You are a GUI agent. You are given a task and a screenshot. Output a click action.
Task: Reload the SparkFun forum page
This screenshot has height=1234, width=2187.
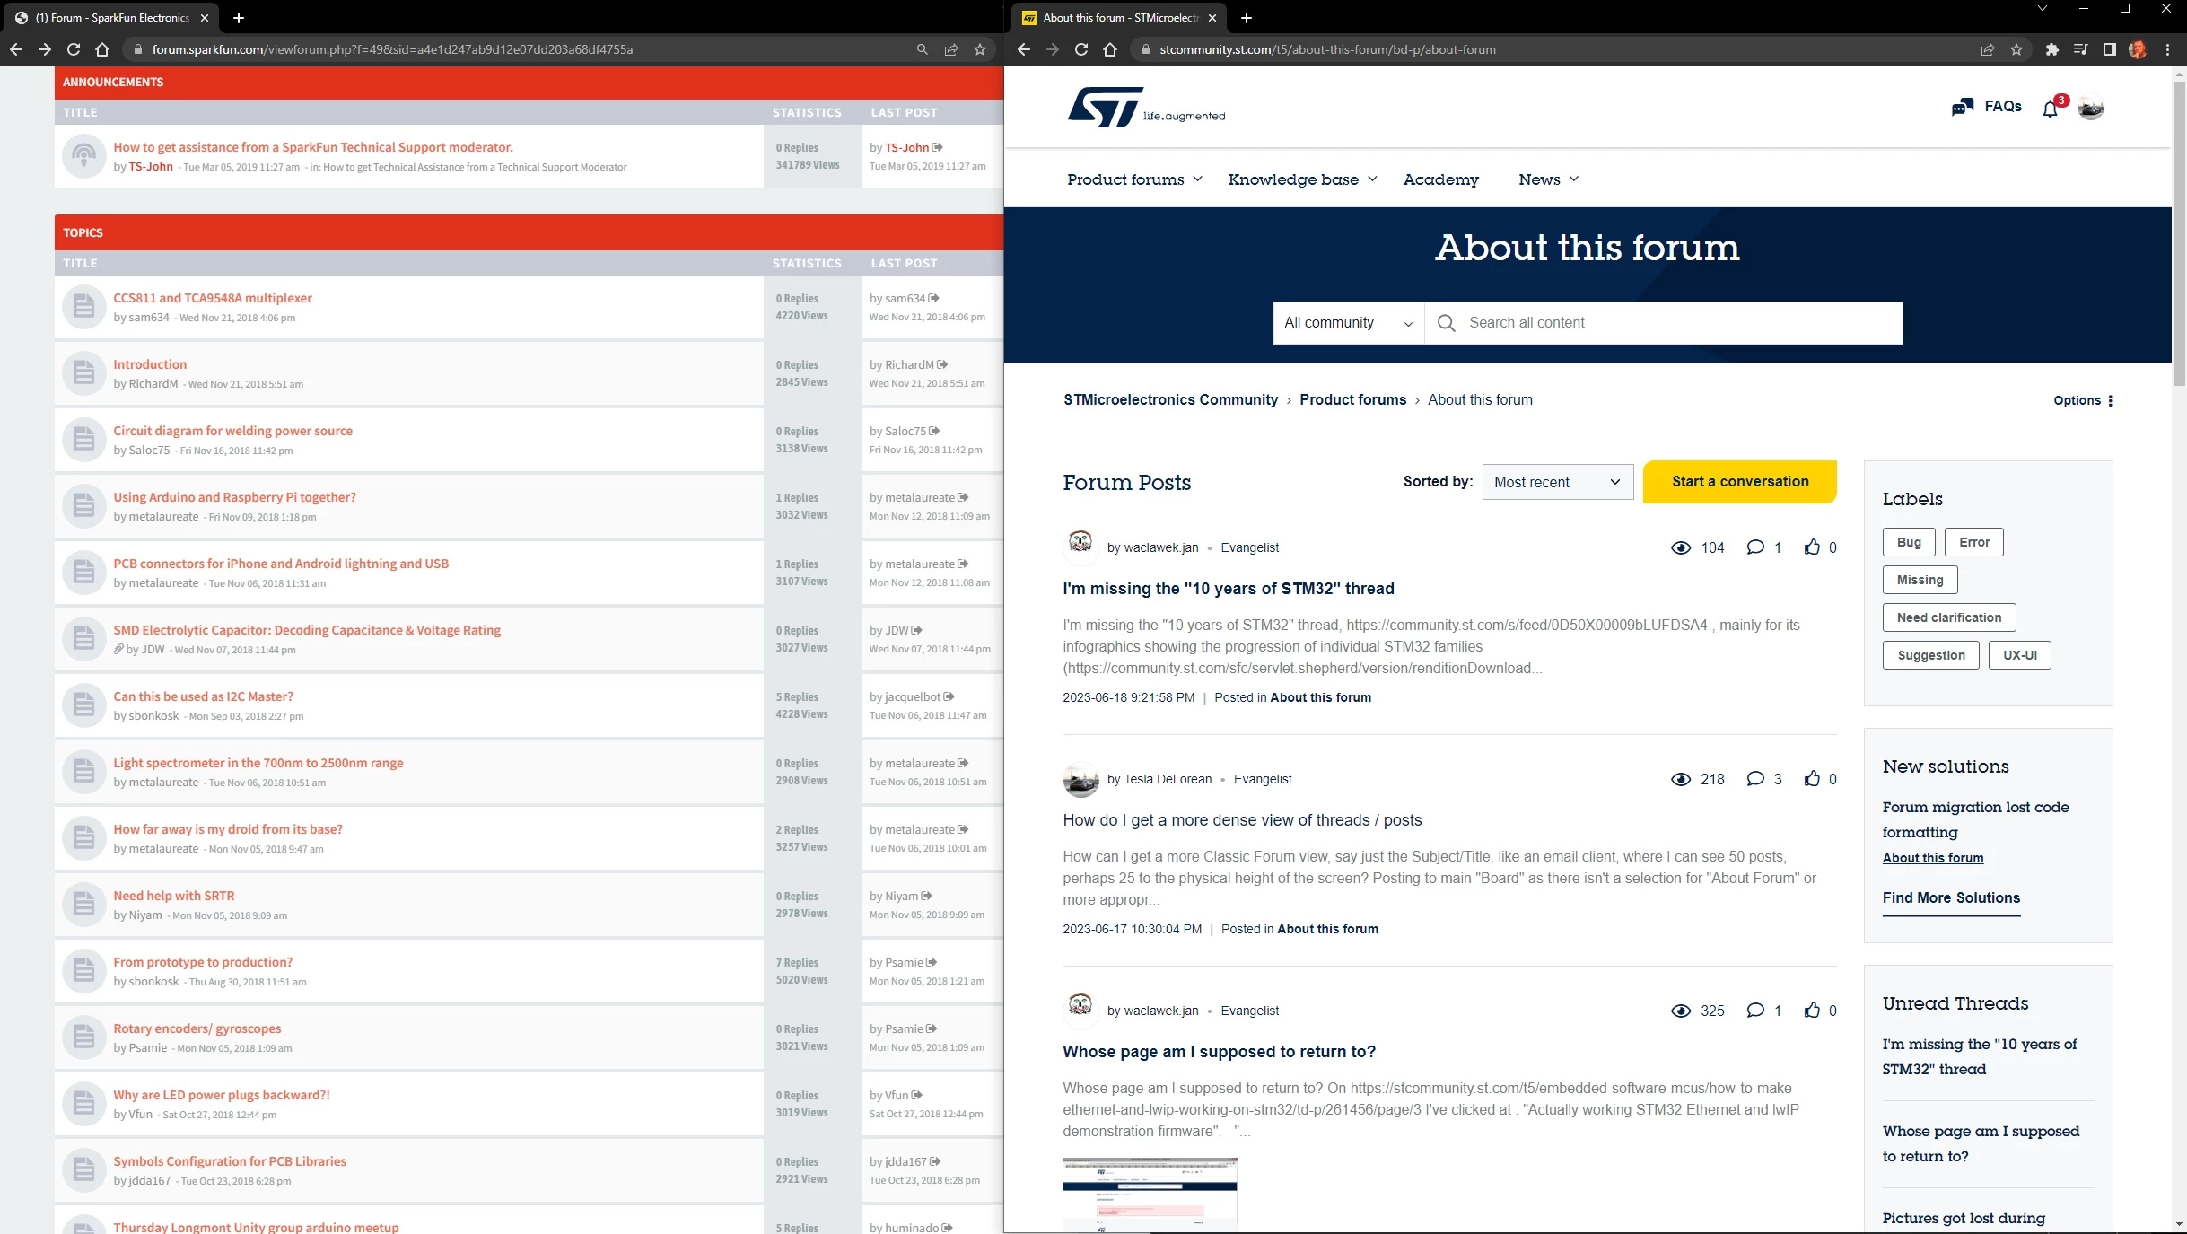point(74,49)
